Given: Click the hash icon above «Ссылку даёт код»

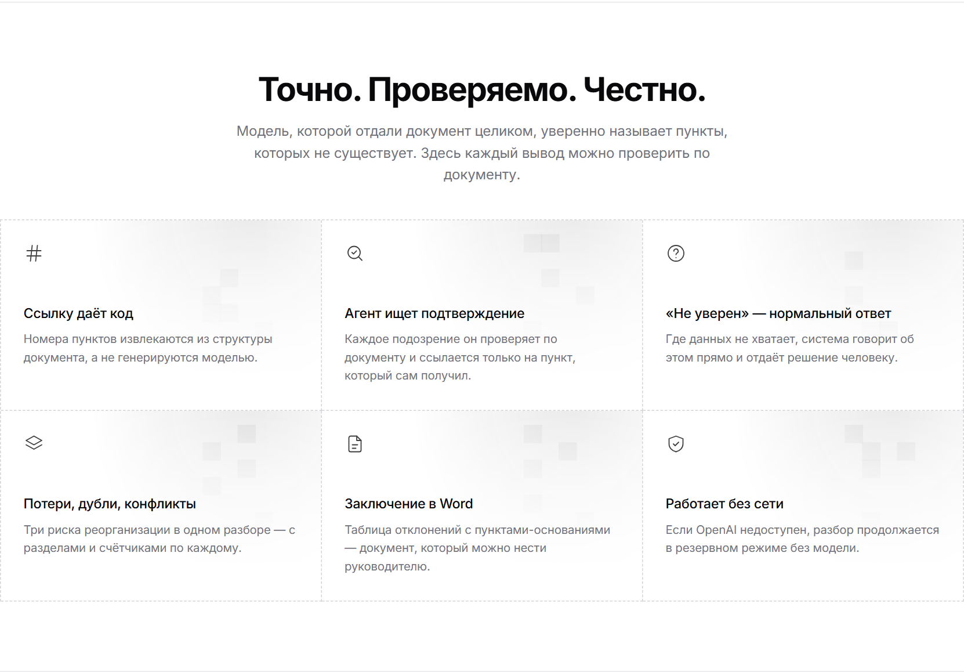Looking at the screenshot, I should (x=34, y=254).
